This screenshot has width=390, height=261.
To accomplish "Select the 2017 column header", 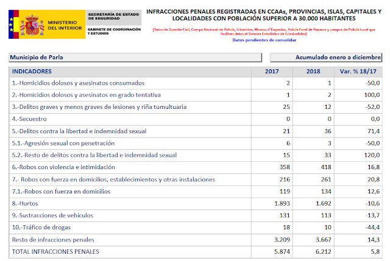I will coord(272,72).
